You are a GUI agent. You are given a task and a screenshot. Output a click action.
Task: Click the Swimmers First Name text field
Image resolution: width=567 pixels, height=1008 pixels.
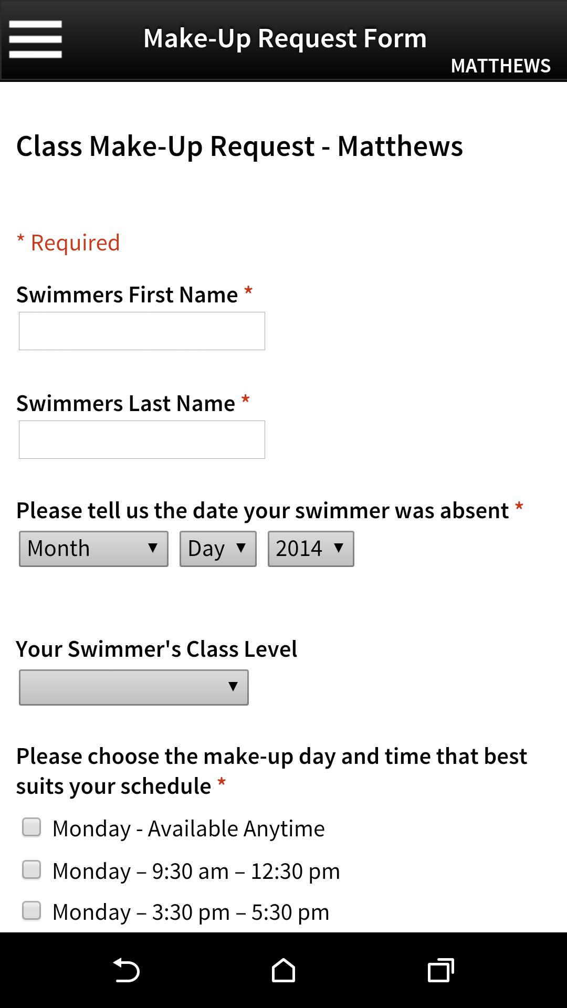click(x=141, y=331)
